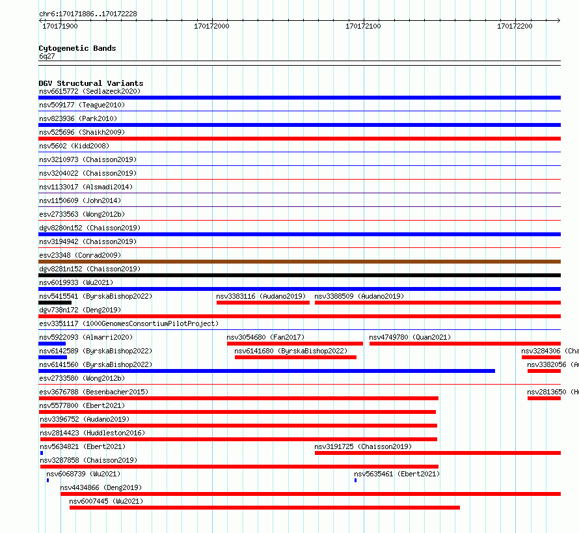The width and height of the screenshot is (579, 533).
Task: Click tiny blue marker under nsv5635461
Action: pos(356,480)
